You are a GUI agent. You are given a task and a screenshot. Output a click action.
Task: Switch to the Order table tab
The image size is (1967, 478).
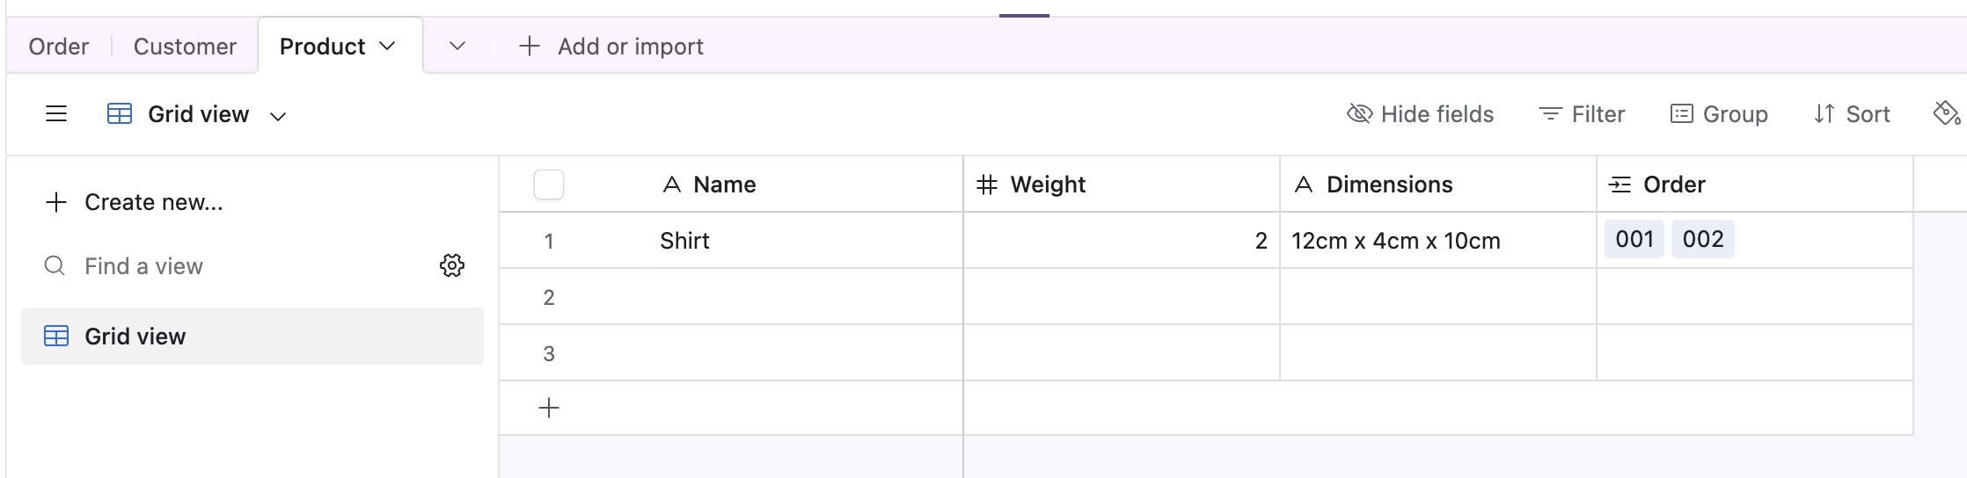pyautogui.click(x=59, y=47)
